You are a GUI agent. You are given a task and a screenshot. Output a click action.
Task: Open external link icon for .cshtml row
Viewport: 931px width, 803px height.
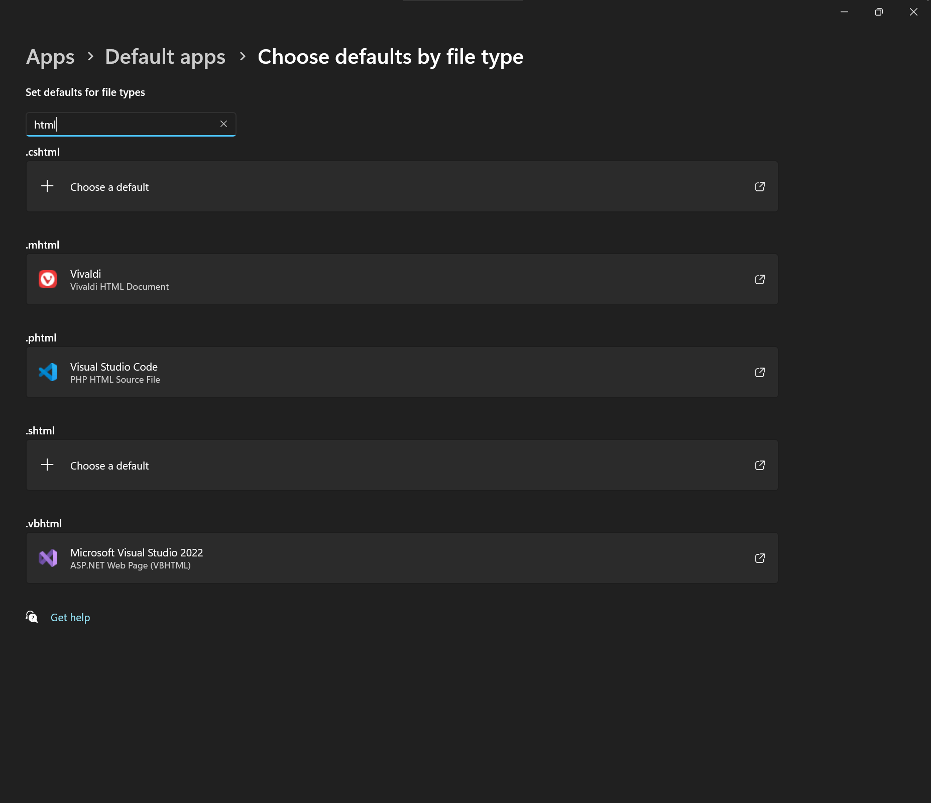760,187
